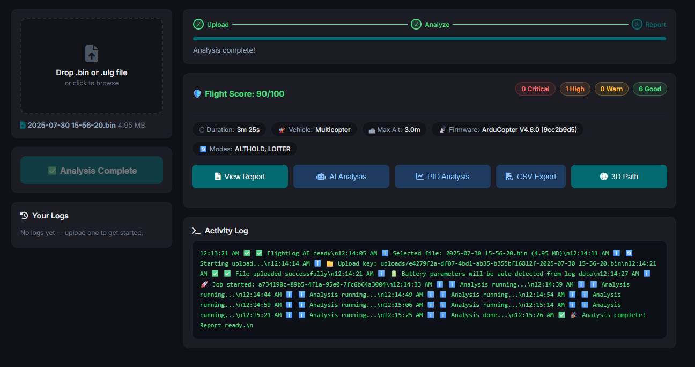Click the satellite icon in Firmware chip
Viewport: 695px width, 367px height.
coord(442,130)
